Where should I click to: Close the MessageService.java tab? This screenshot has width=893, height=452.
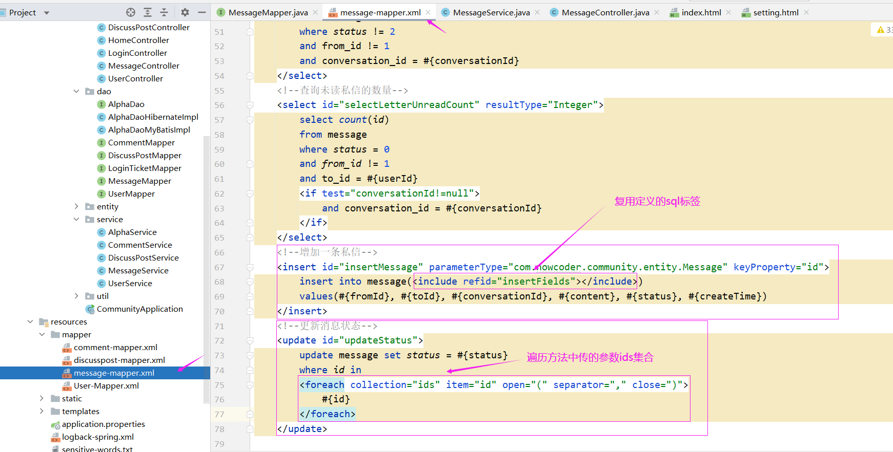pyautogui.click(x=537, y=12)
